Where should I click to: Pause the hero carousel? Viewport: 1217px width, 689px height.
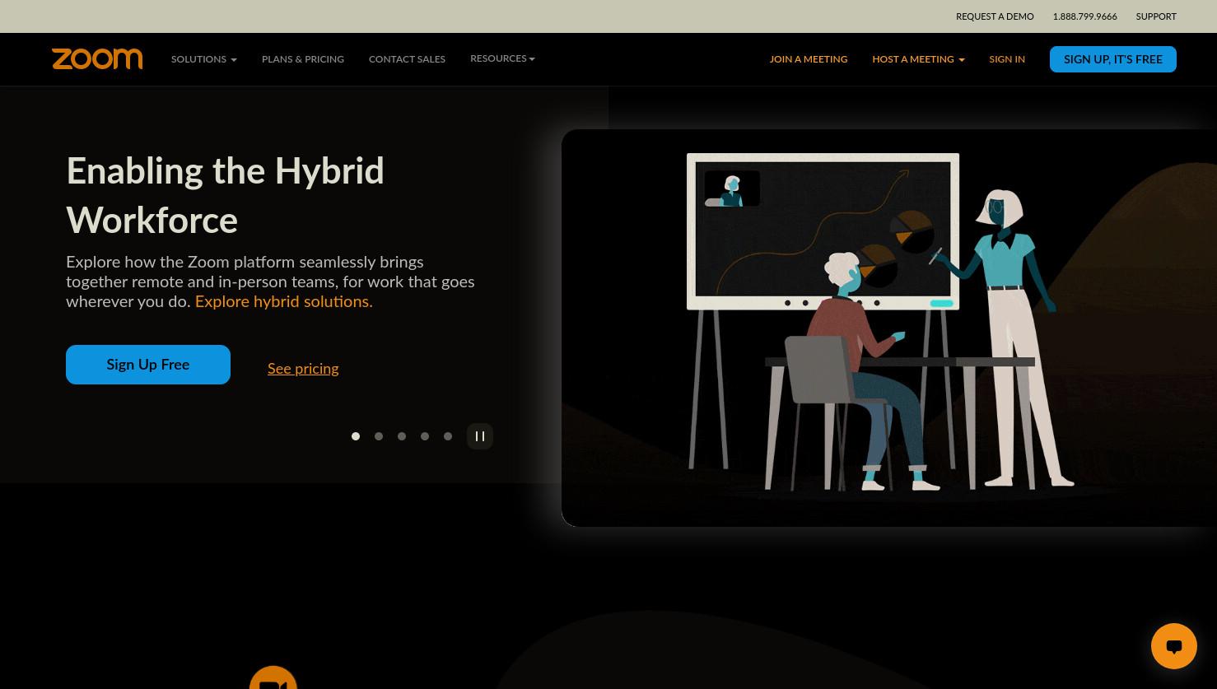click(480, 436)
